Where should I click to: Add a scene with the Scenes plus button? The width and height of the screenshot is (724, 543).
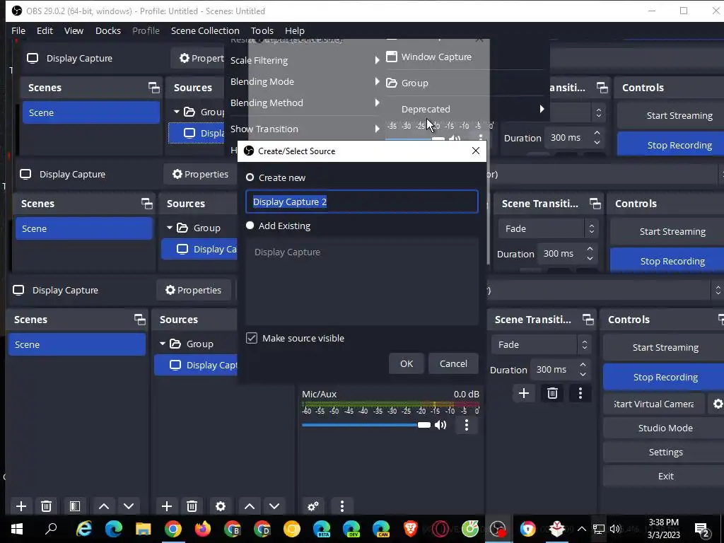[x=21, y=506]
